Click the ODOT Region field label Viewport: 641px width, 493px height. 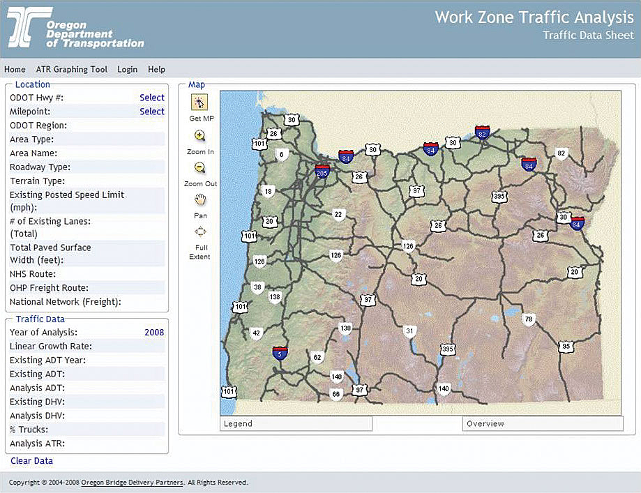[x=38, y=126]
